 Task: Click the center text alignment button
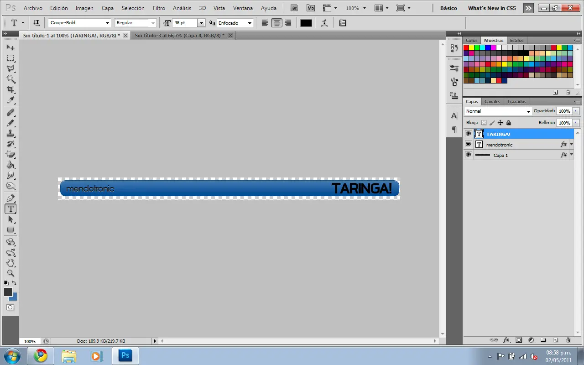(x=277, y=23)
